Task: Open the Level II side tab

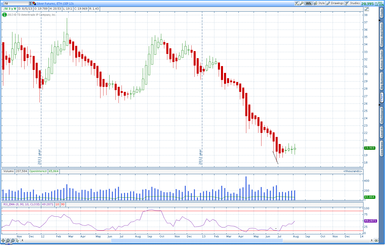Action: pyautogui.click(x=382, y=132)
